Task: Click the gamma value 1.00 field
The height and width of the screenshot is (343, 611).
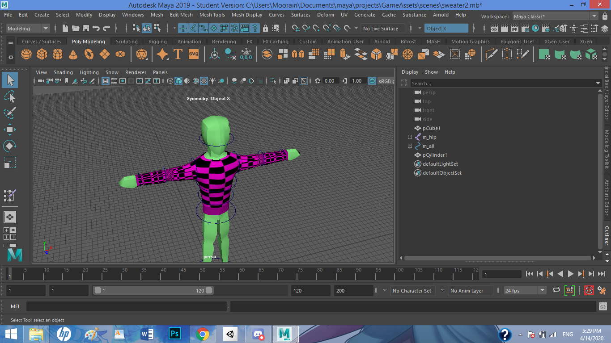Action: [x=357, y=81]
